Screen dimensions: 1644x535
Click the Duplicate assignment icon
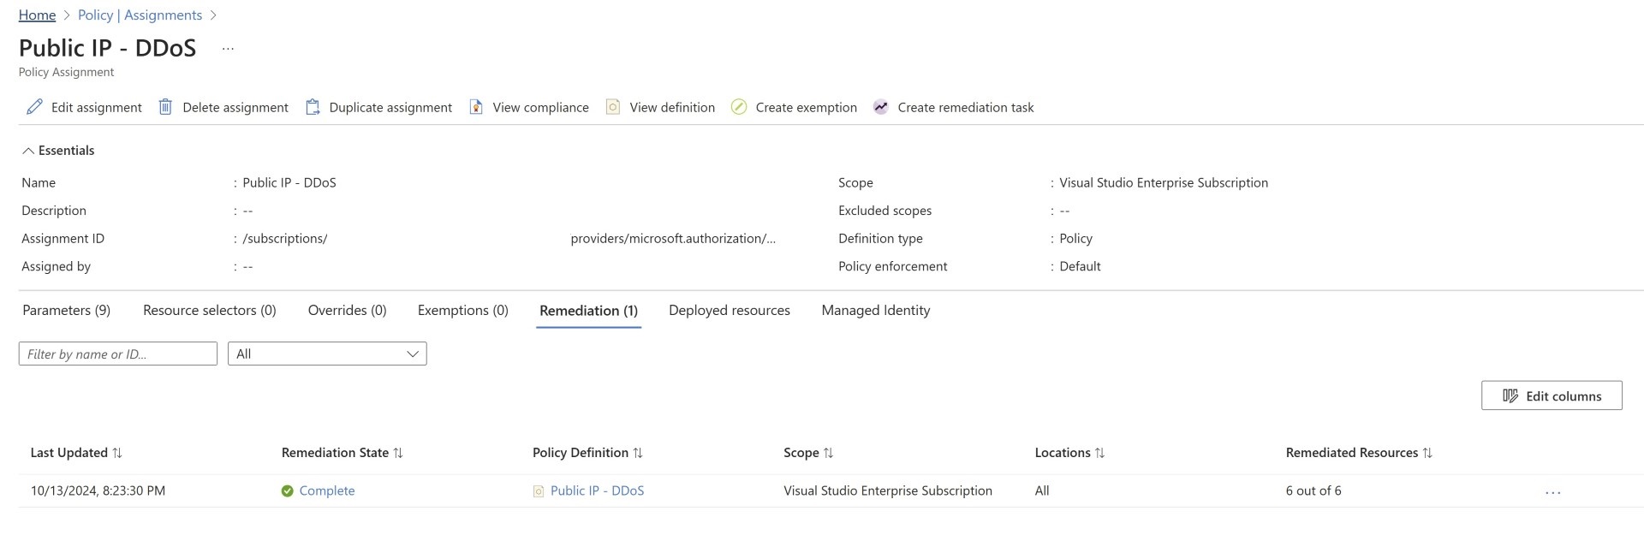313,107
